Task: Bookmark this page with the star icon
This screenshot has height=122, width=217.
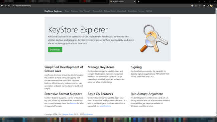Action: (199, 6)
